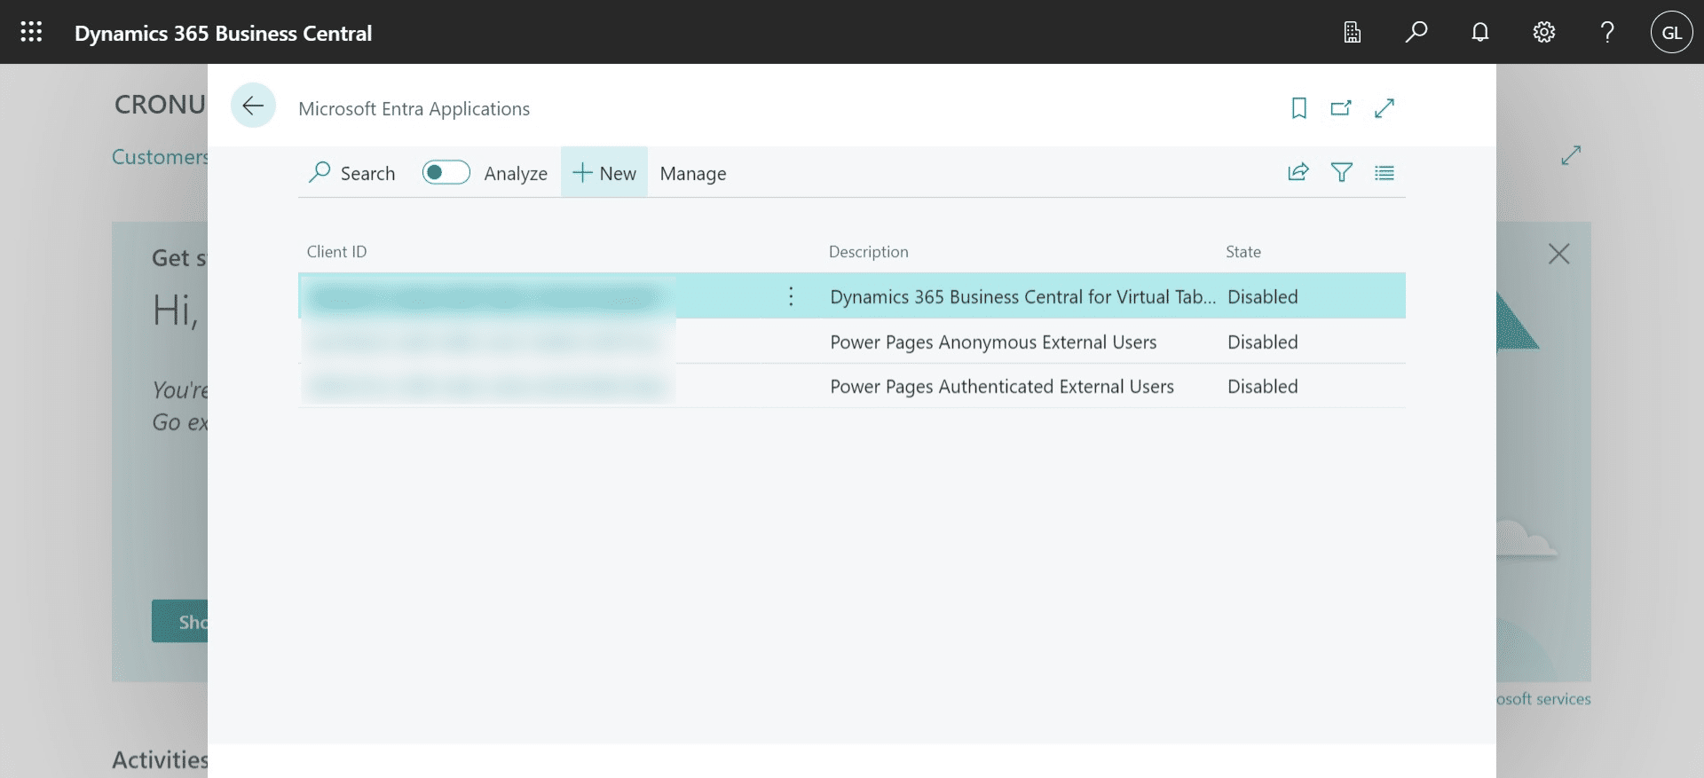Screen dimensions: 1704x778
Task: Click the Search button in the list toolbar
Action: pyautogui.click(x=352, y=174)
